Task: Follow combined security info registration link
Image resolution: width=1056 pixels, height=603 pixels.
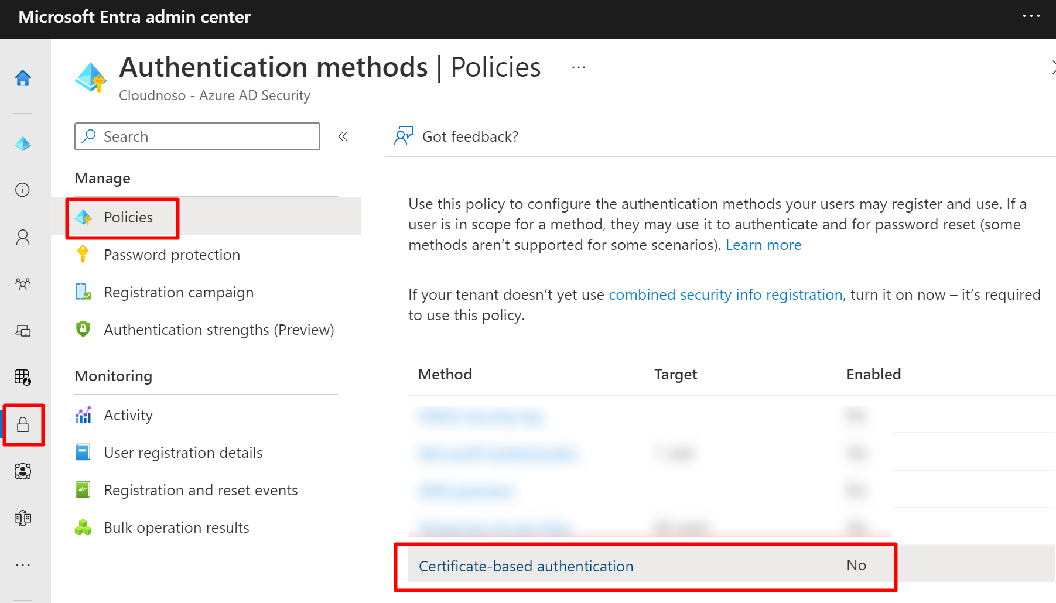Action: [x=725, y=294]
